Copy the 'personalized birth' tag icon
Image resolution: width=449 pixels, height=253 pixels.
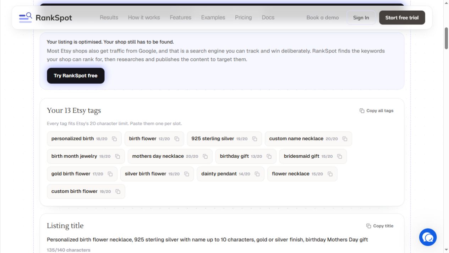[x=114, y=139]
